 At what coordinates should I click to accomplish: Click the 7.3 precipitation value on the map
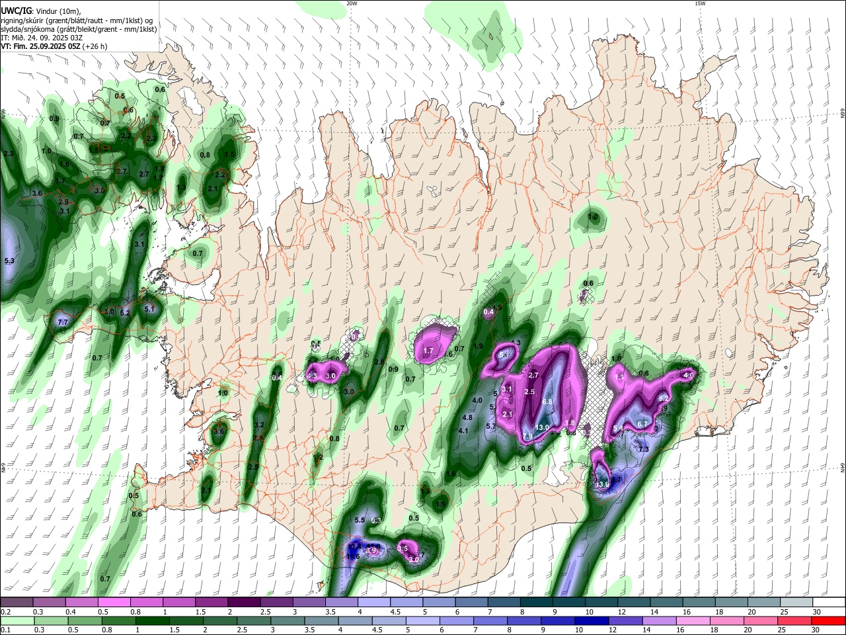click(644, 450)
